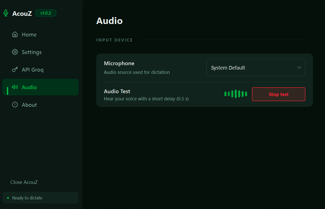325x209 pixels.
Task: Expand the input device selection list
Action: [x=255, y=68]
